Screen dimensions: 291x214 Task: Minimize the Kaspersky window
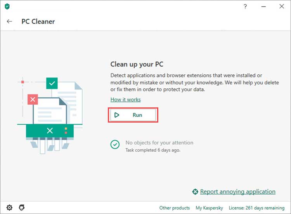[263, 7]
